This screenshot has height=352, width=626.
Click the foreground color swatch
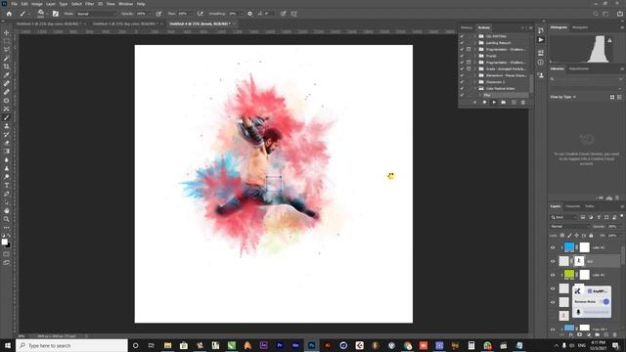[x=4, y=242]
